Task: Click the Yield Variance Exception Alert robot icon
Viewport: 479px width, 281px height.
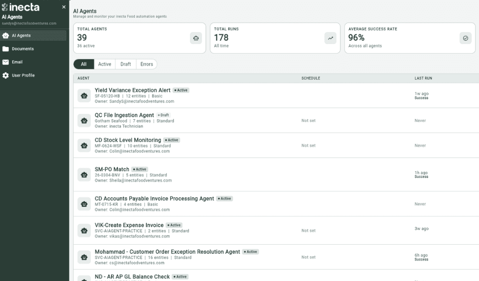Action: [x=84, y=95]
